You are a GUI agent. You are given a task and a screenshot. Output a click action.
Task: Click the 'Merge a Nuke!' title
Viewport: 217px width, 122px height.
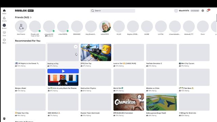pos(20,88)
